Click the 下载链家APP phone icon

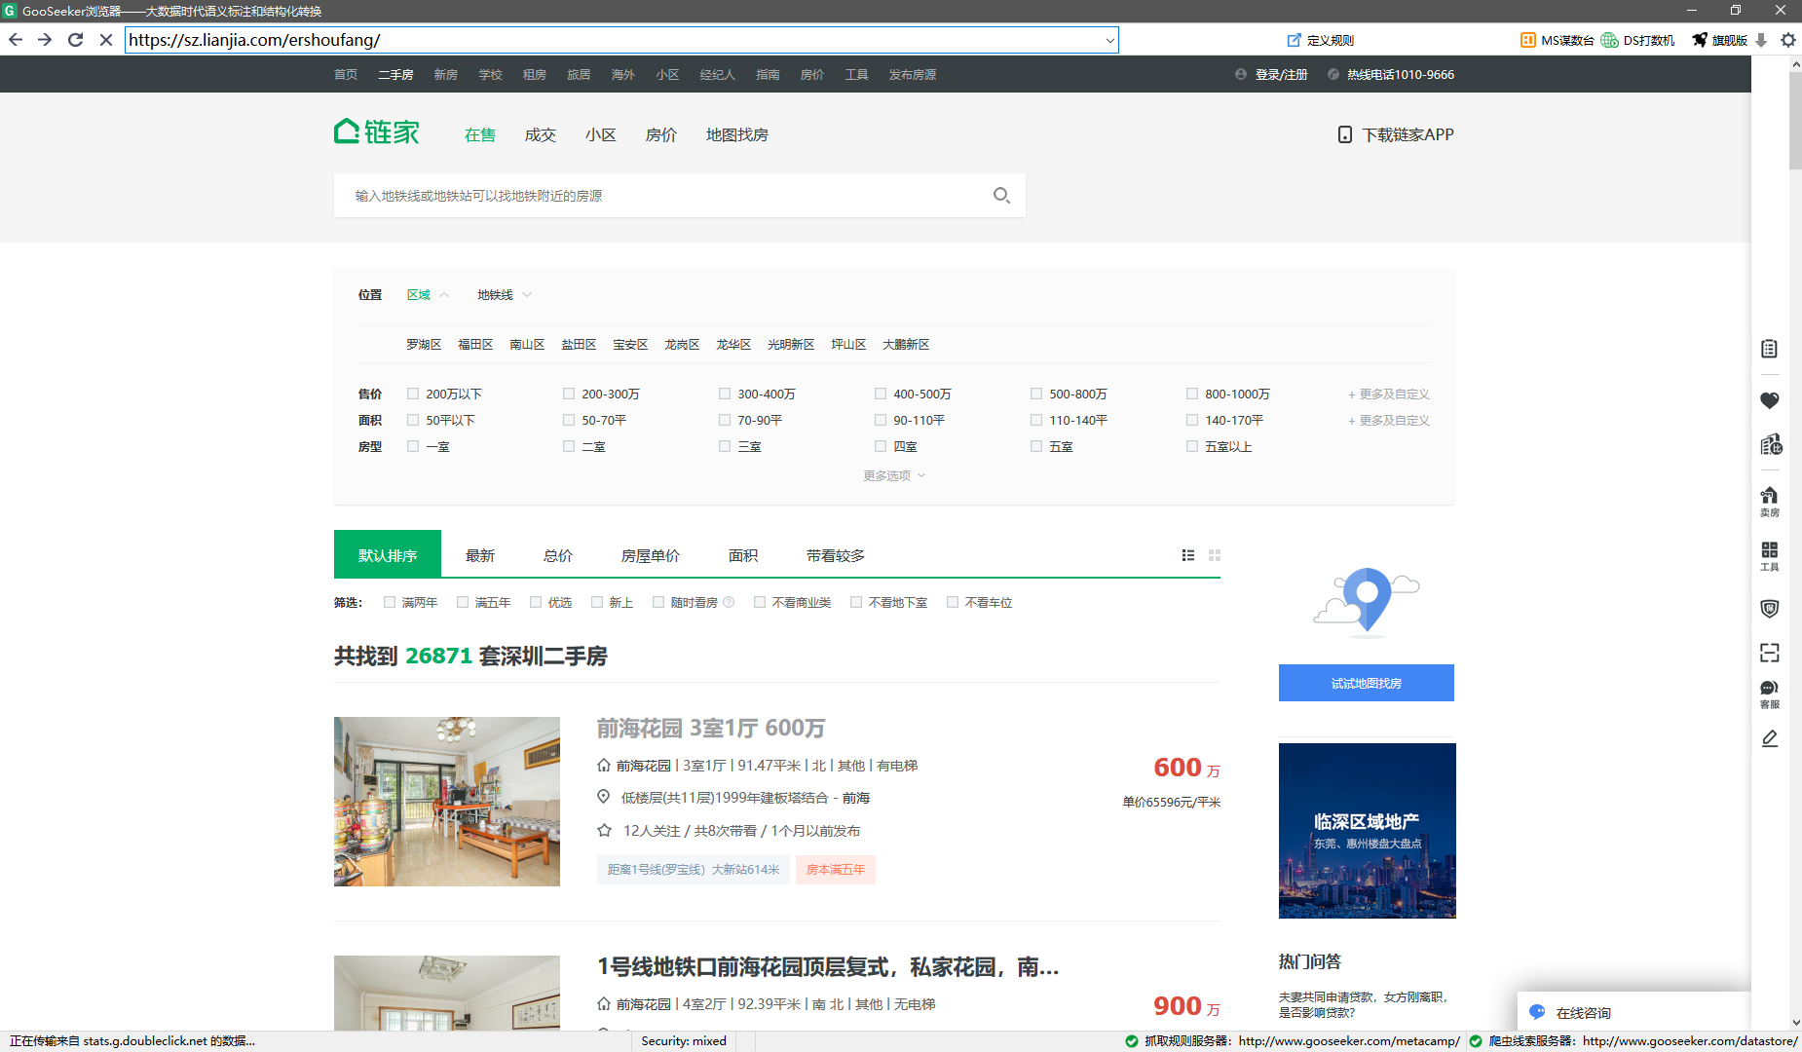(x=1345, y=134)
